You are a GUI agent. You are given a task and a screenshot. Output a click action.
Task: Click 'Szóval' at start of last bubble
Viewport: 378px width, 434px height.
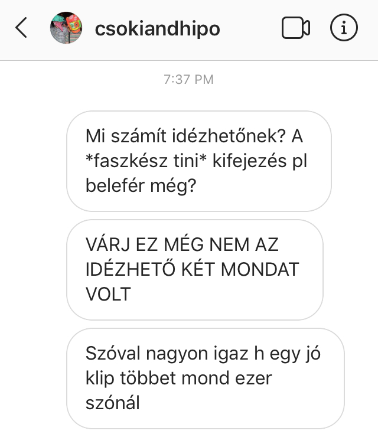click(113, 354)
